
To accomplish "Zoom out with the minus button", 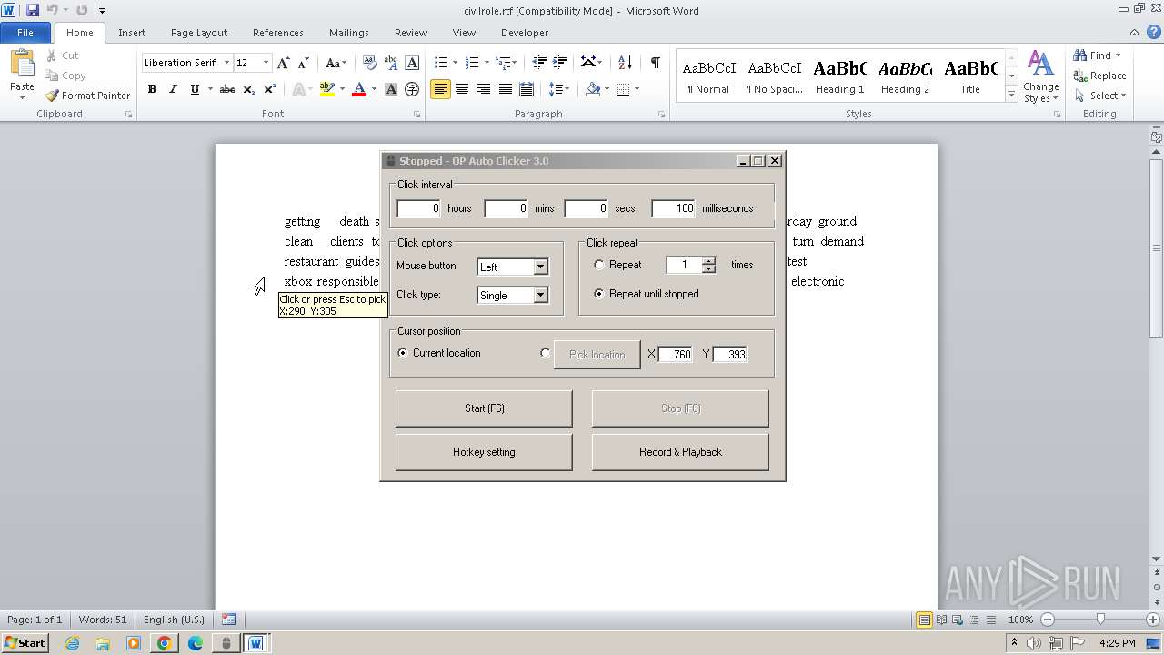I will (1048, 620).
